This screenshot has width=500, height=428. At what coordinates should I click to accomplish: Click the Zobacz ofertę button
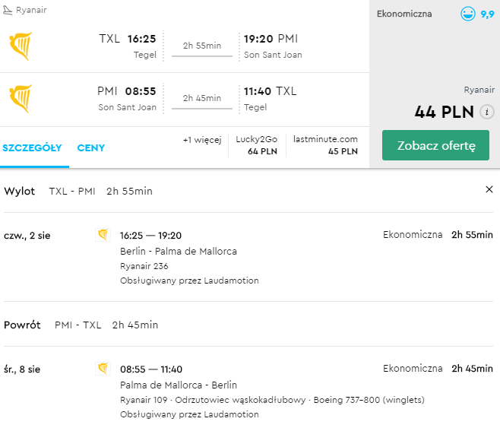435,145
